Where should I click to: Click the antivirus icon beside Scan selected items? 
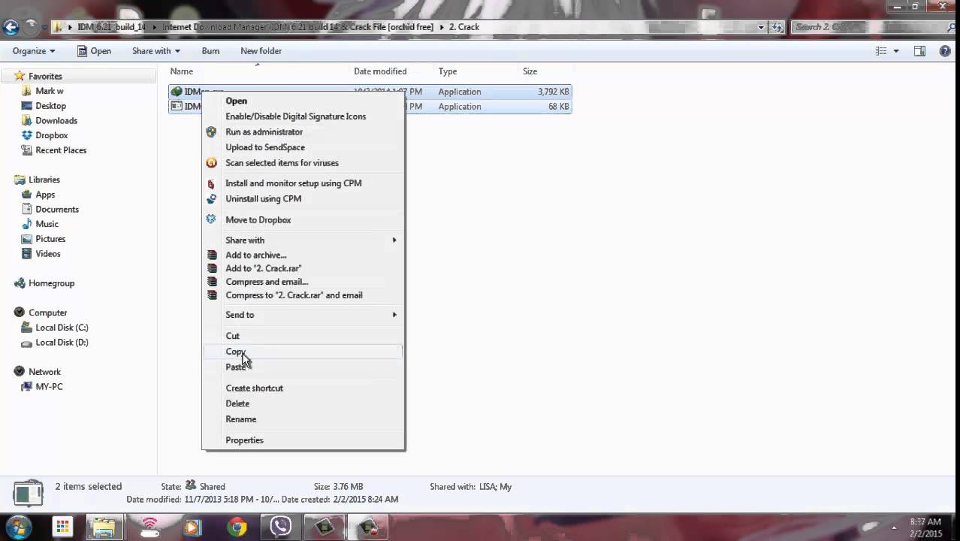(x=211, y=162)
